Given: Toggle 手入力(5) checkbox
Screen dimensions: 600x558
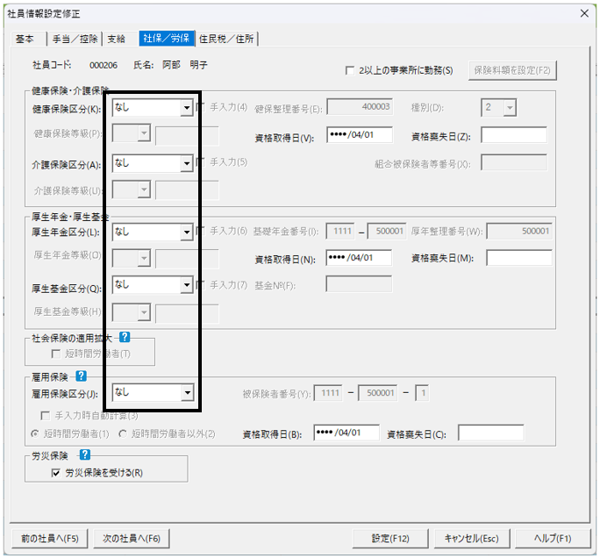Looking at the screenshot, I should click(199, 162).
